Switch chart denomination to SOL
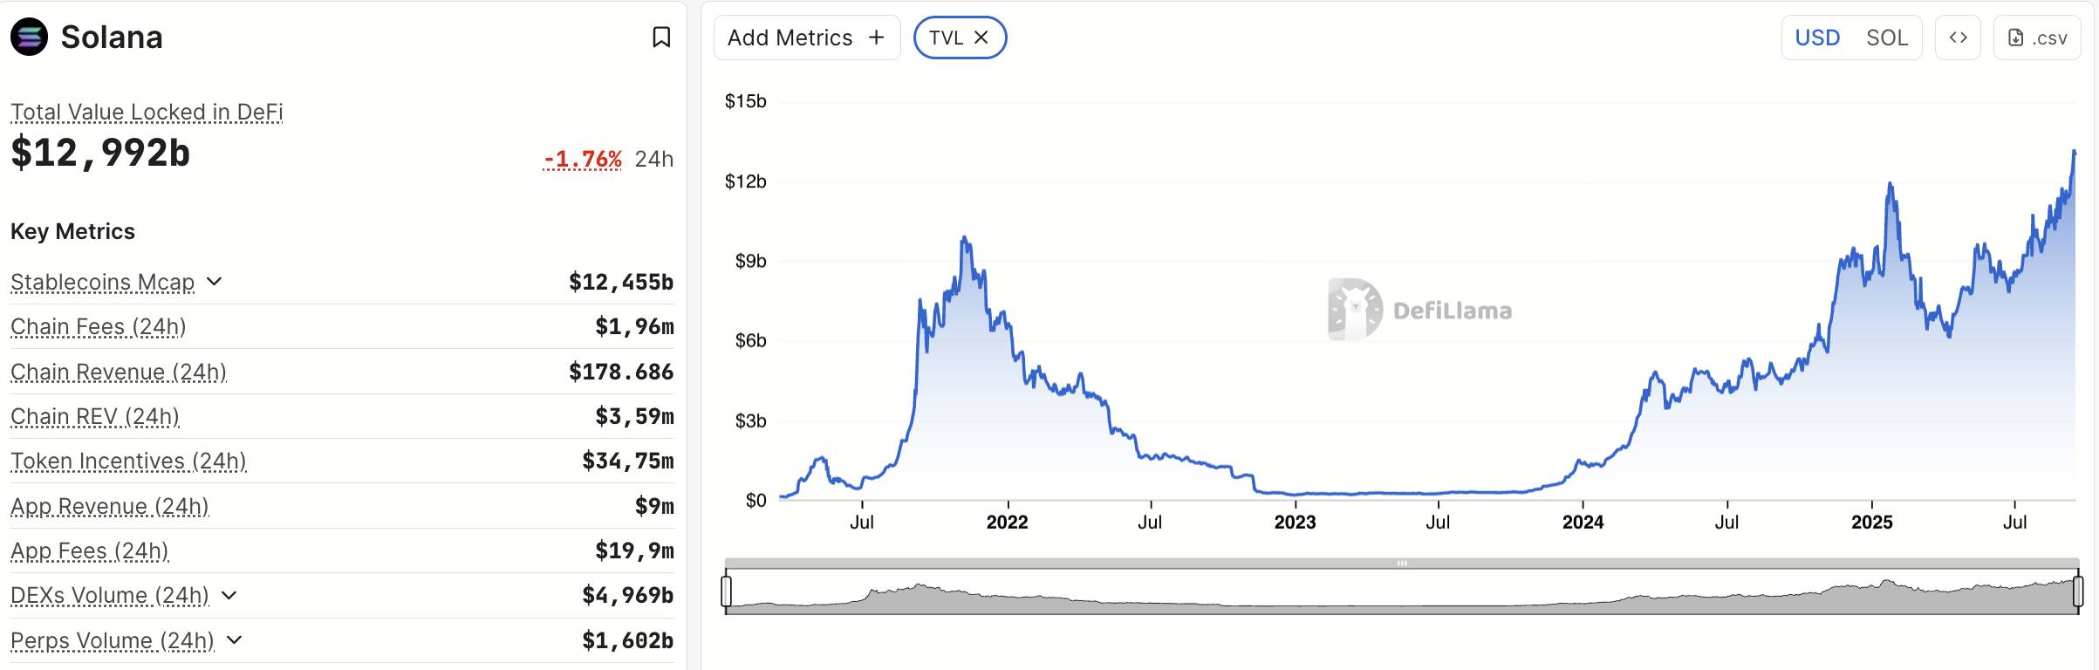2099x670 pixels. [x=1887, y=38]
